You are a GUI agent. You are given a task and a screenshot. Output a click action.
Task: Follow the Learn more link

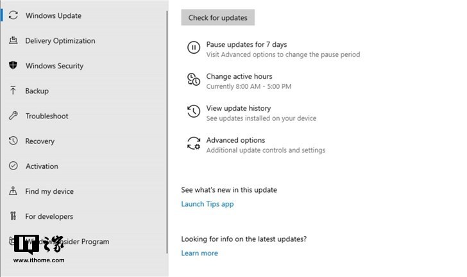[x=200, y=253]
